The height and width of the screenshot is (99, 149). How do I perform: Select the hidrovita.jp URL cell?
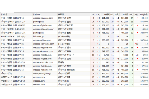(38, 37)
